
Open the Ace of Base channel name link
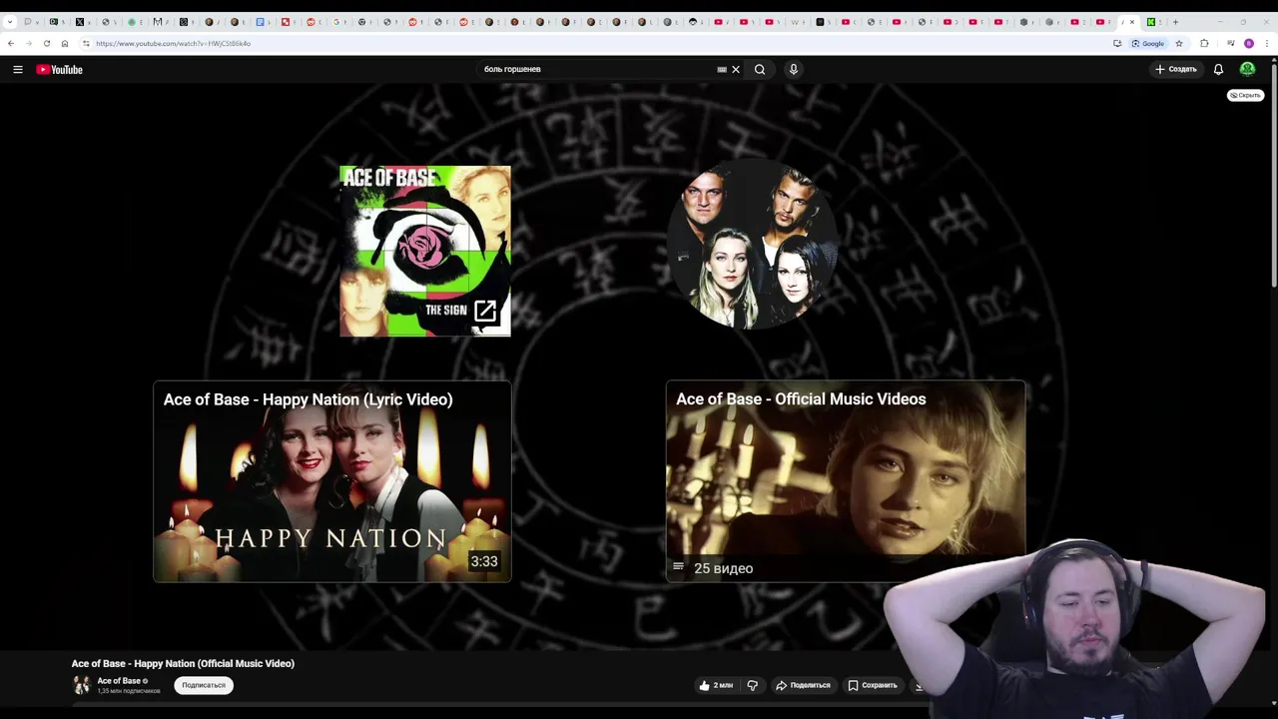[x=119, y=681]
